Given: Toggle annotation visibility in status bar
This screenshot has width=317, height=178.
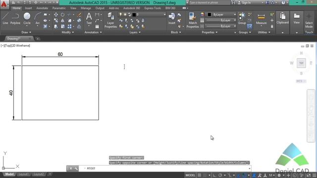Looking at the screenshot, I should [254, 175].
